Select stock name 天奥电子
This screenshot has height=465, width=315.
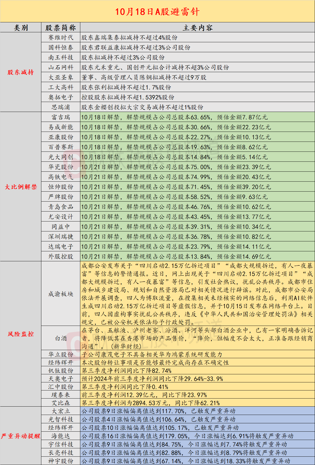click(x=61, y=379)
